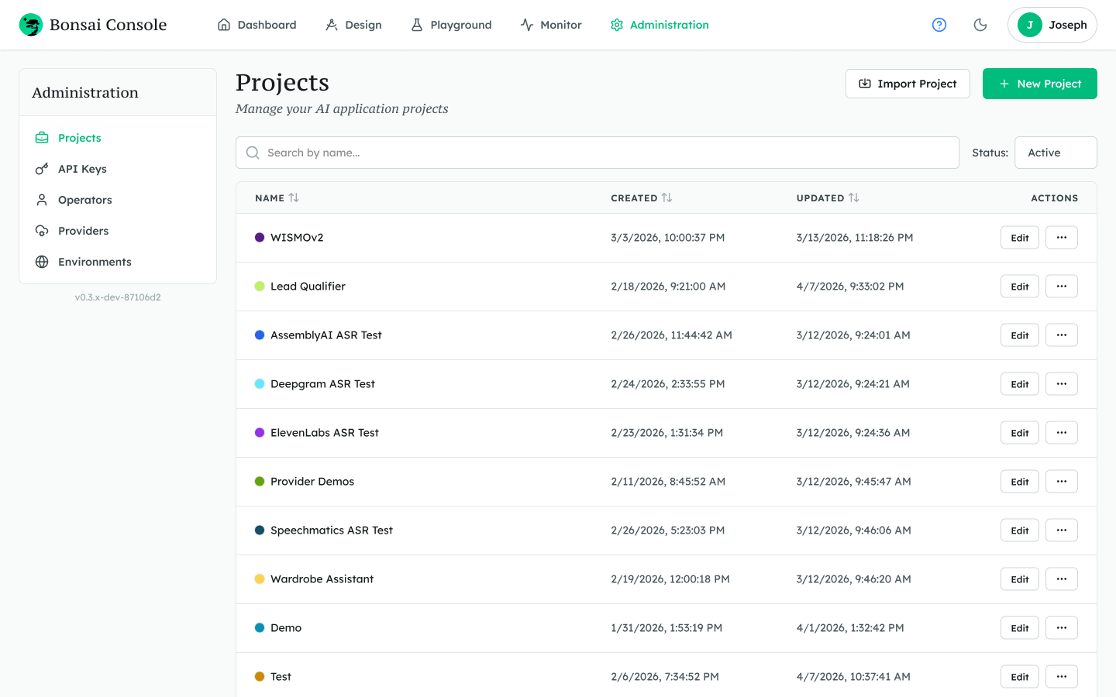1116x697 pixels.
Task: Click the Bonsai Console logo icon
Action: click(31, 25)
